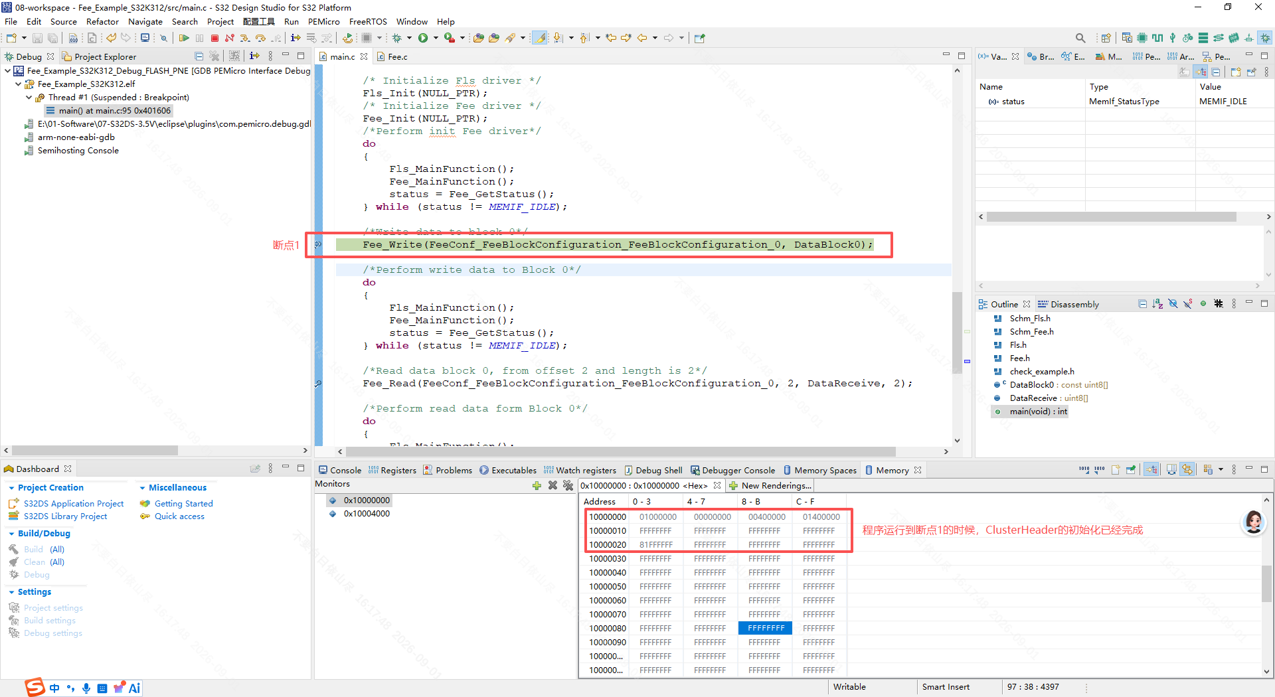This screenshot has height=697, width=1275.
Task: Click the Resume debug button in toolbar
Action: 184,38
